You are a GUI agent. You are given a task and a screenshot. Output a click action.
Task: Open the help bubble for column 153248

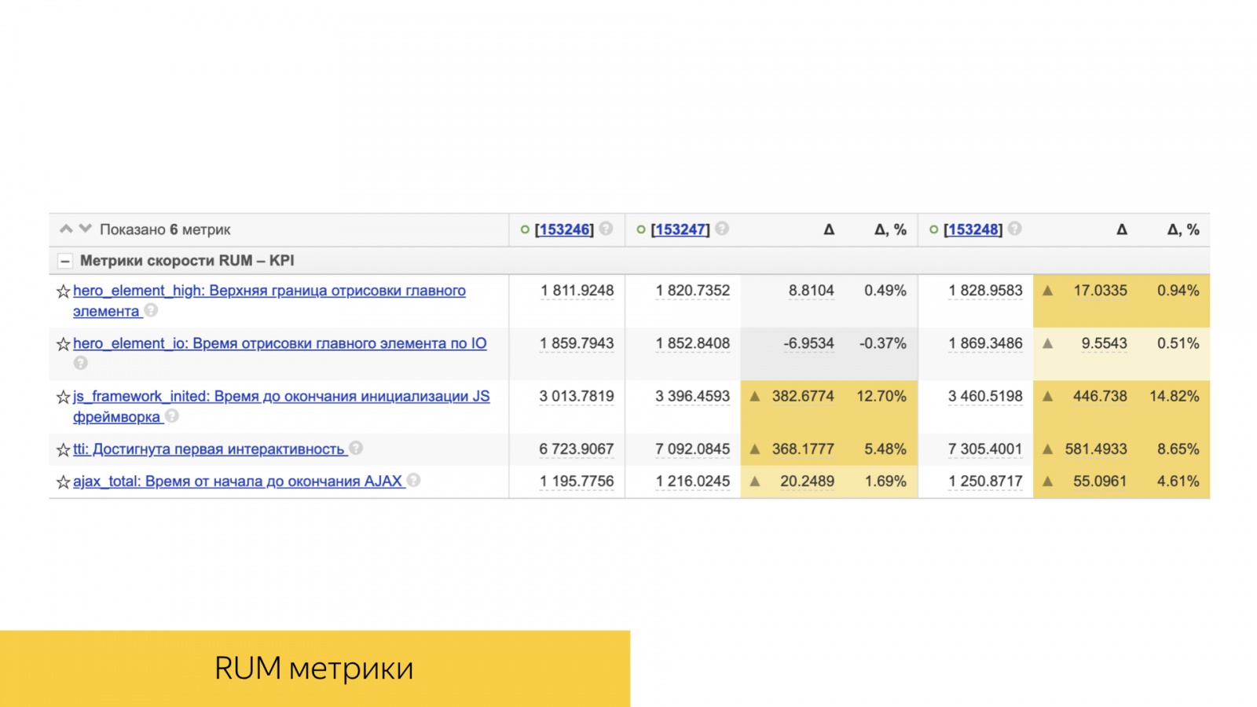click(x=1013, y=229)
